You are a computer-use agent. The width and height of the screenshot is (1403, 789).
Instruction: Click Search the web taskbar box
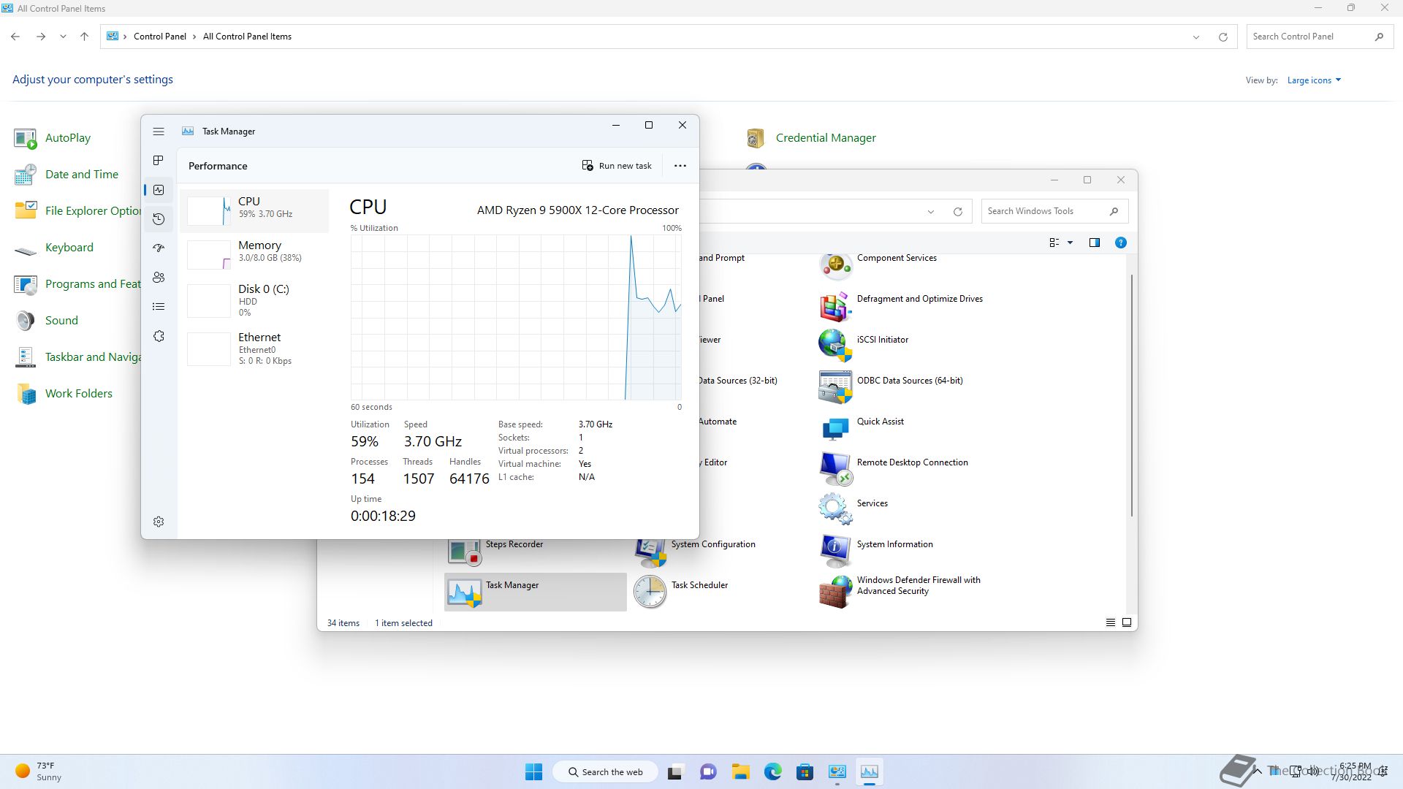[606, 772]
